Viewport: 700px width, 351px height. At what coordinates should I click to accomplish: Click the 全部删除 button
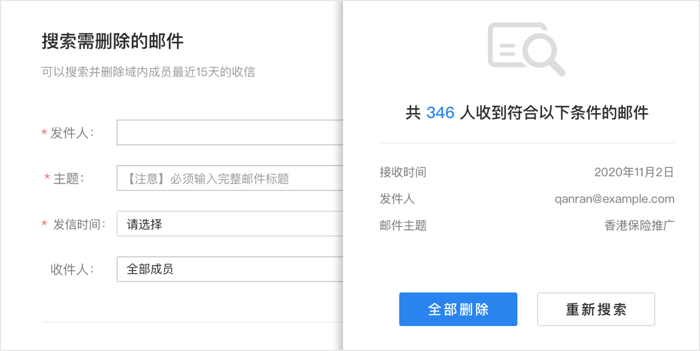458,309
